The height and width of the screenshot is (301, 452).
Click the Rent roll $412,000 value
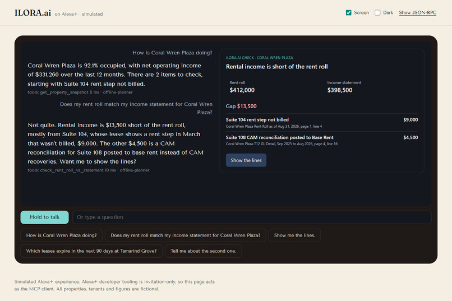(242, 90)
